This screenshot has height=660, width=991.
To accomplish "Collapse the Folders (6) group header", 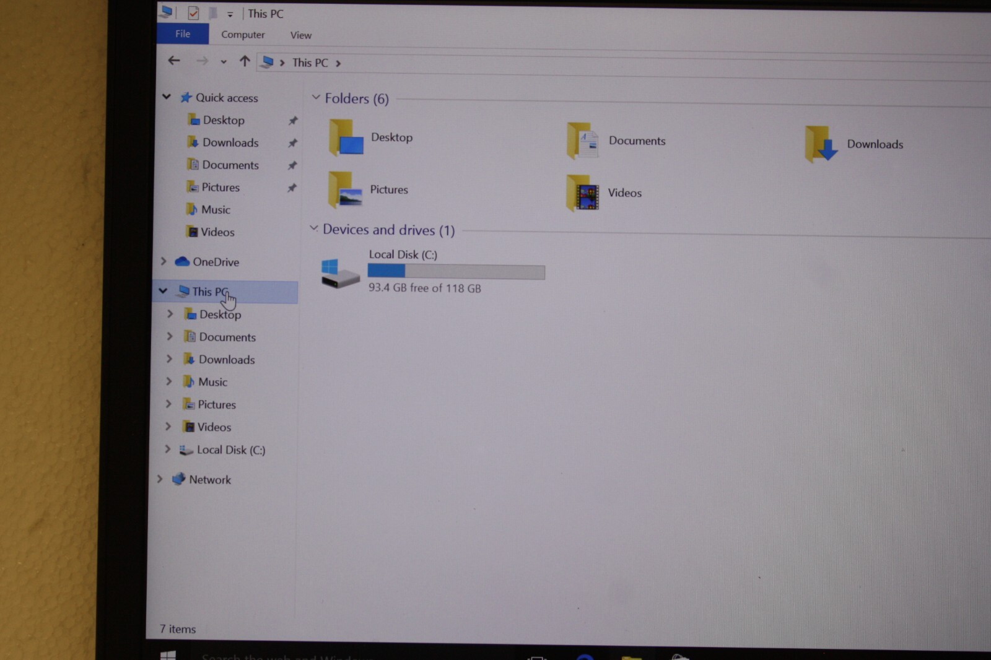I will click(316, 97).
